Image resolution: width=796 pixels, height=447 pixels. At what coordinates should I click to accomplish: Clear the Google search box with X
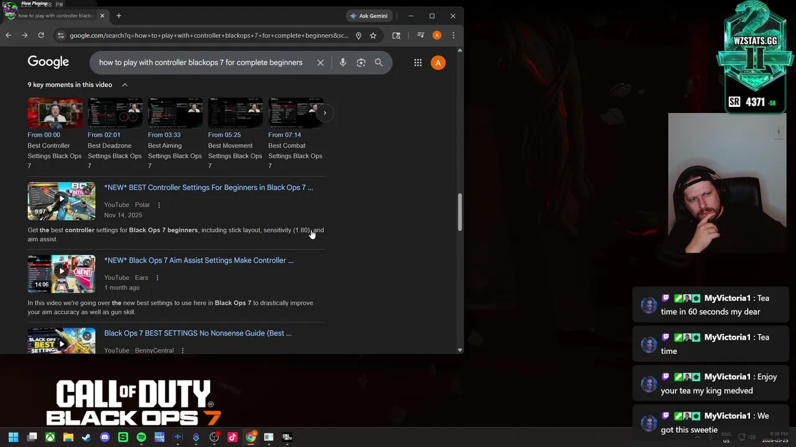pyautogui.click(x=320, y=62)
